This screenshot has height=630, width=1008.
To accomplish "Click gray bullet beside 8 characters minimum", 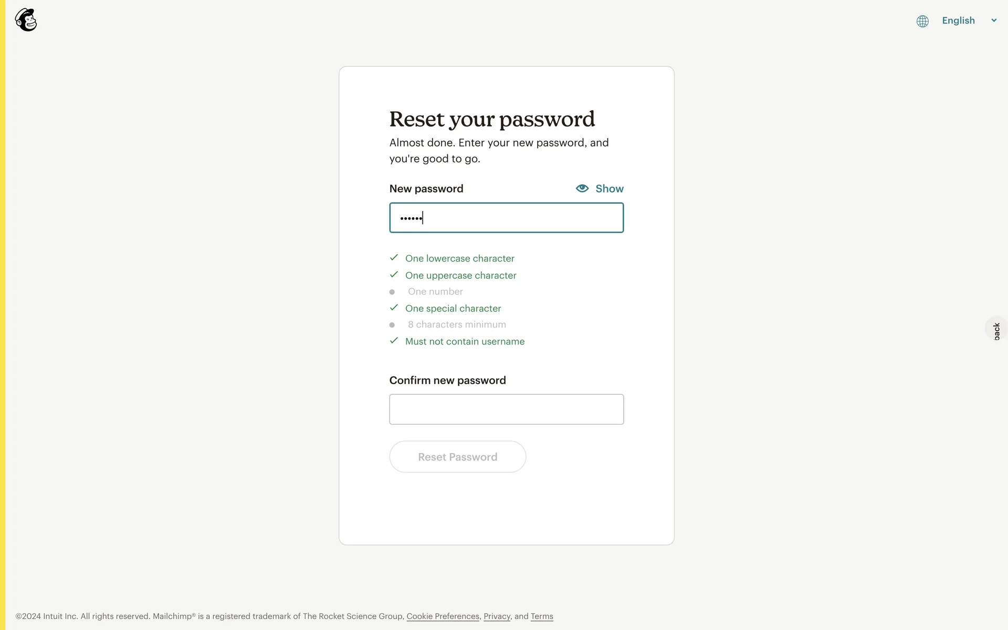I will 392,325.
